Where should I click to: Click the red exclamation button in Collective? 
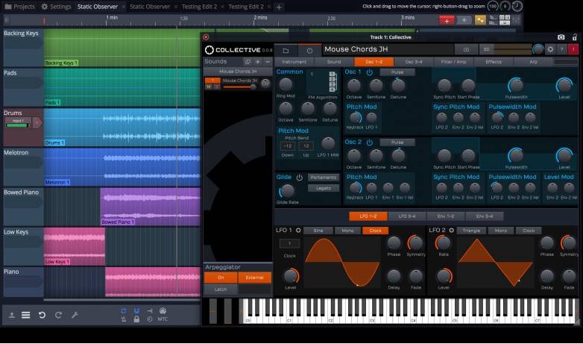point(573,49)
